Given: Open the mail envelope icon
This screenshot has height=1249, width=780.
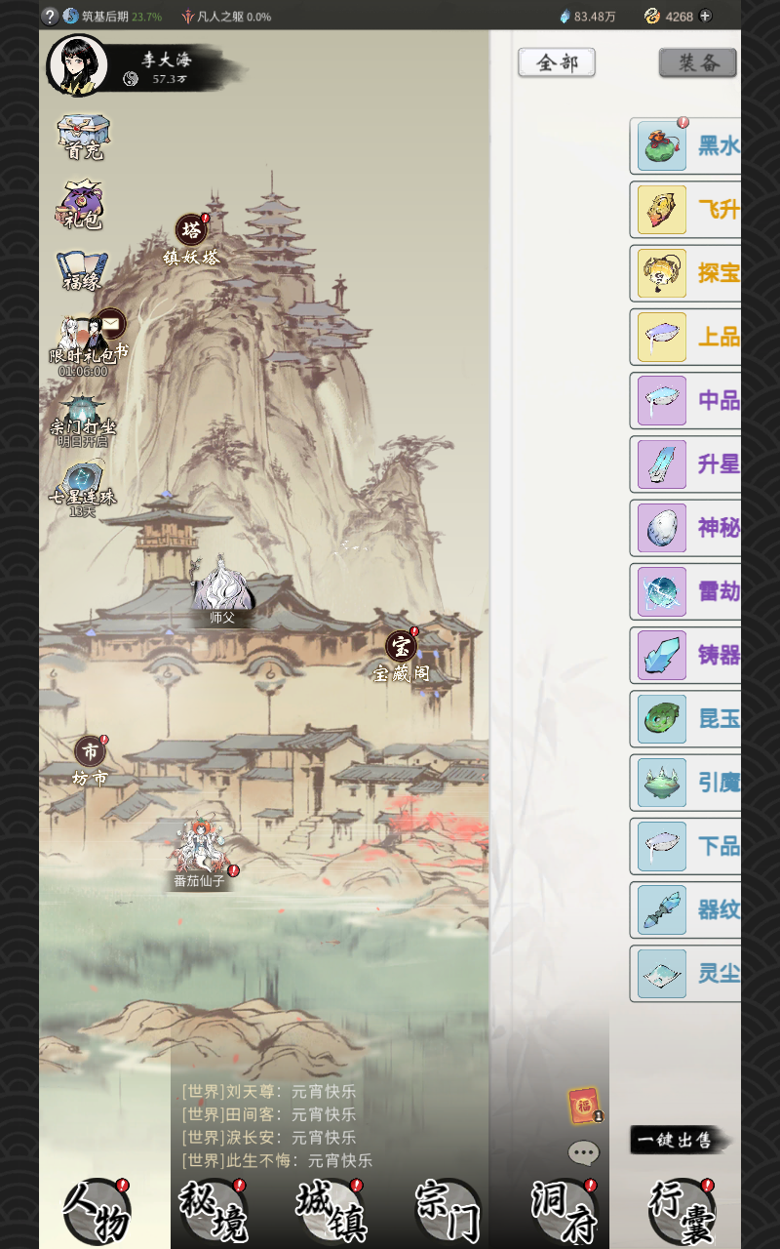Looking at the screenshot, I should click(x=111, y=323).
